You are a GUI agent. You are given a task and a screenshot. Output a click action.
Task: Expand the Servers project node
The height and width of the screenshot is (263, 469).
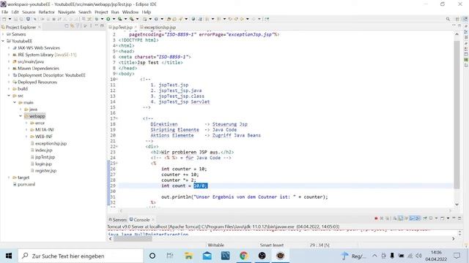click(x=3, y=34)
